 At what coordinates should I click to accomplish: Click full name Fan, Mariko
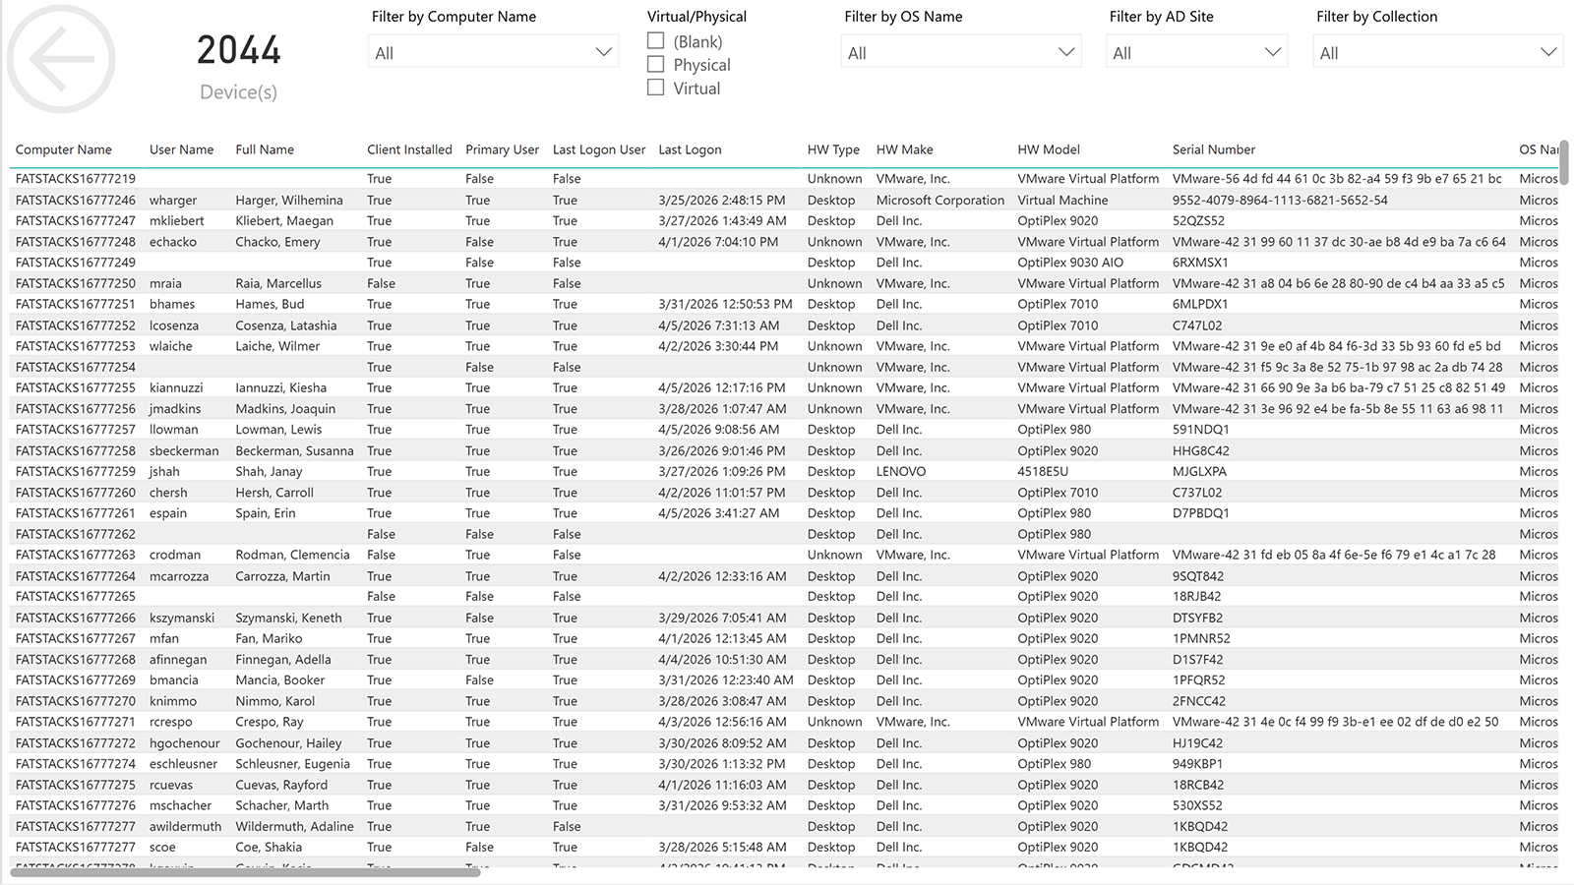coord(269,638)
